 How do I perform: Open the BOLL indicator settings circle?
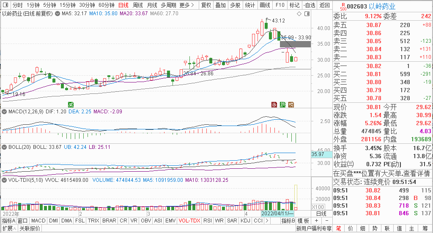pyautogui.click(x=4, y=147)
